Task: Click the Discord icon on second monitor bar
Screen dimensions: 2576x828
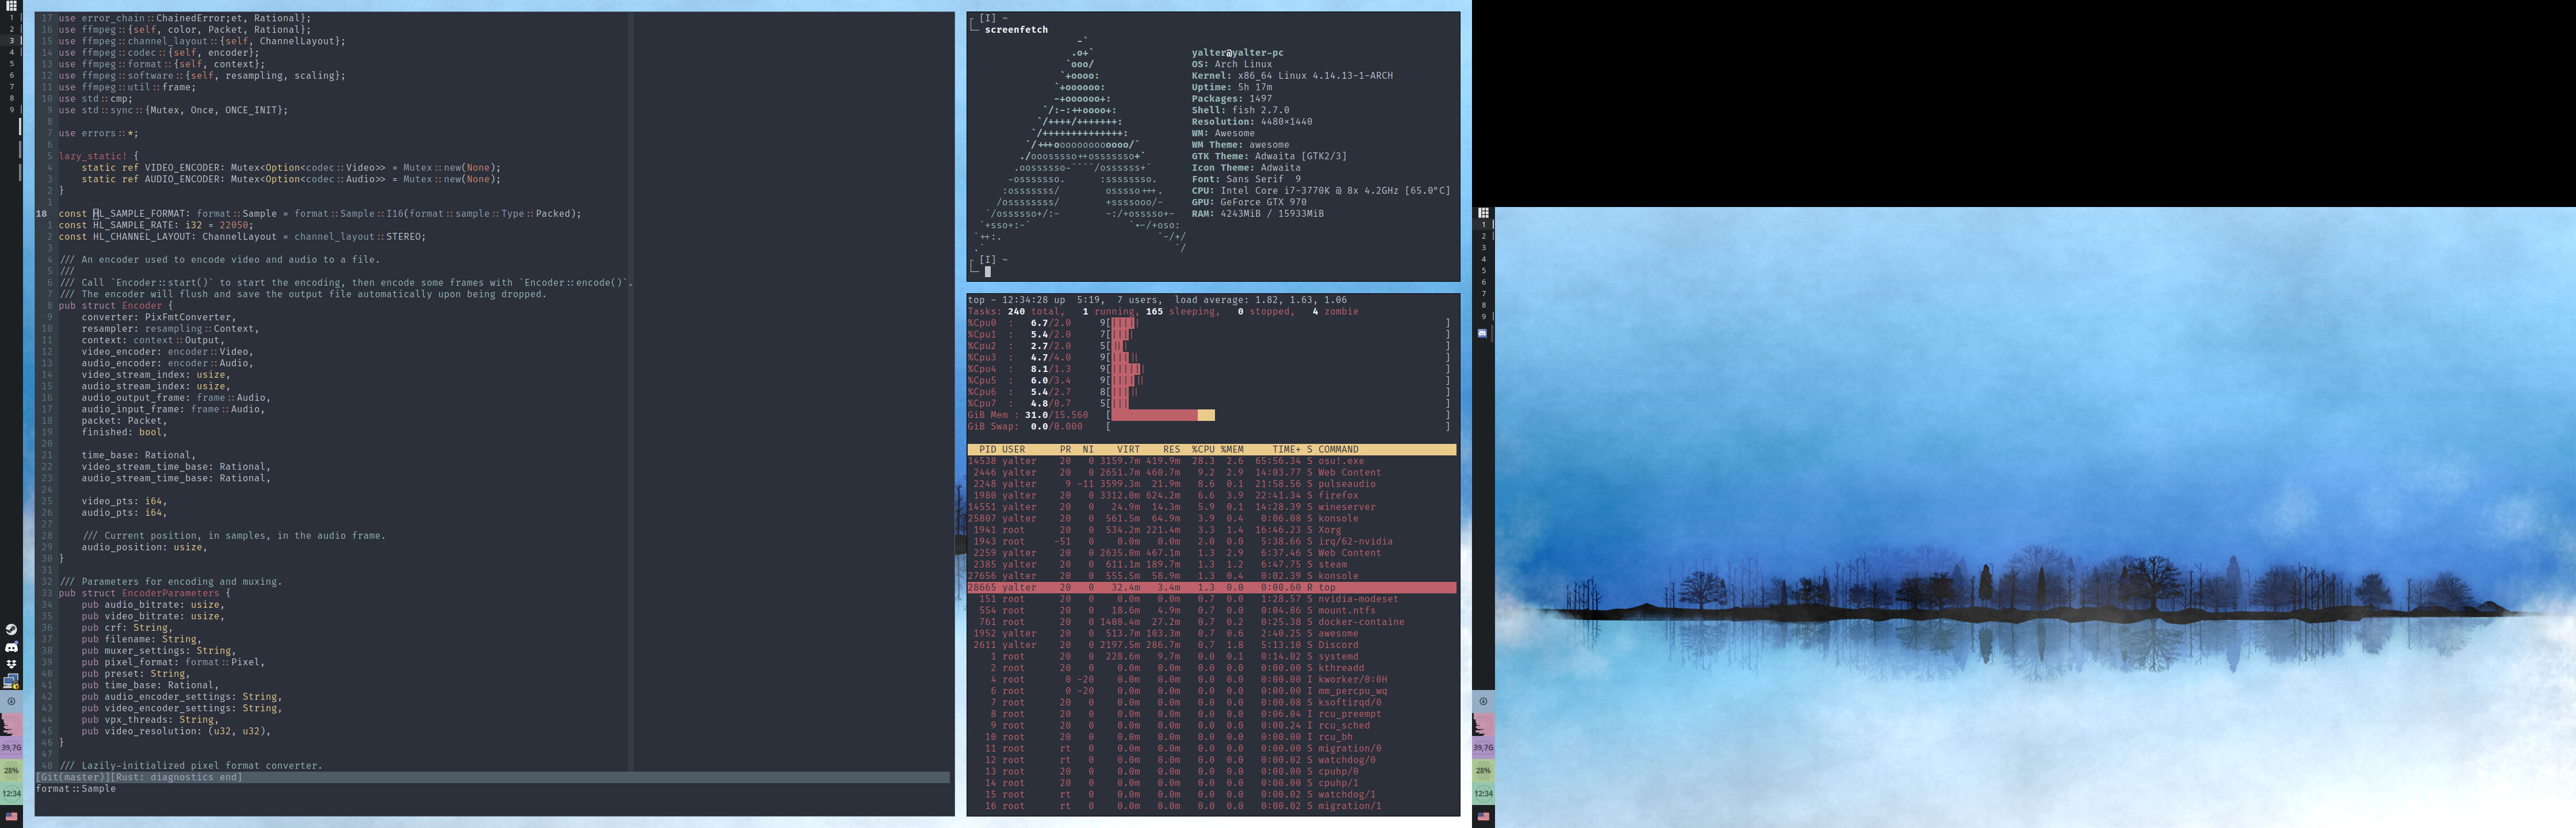Action: [x=1482, y=333]
